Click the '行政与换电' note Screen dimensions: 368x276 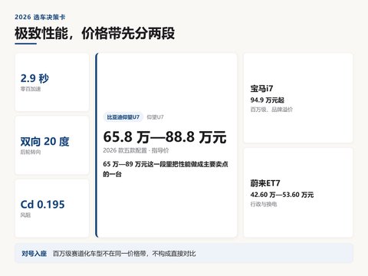click(264, 204)
